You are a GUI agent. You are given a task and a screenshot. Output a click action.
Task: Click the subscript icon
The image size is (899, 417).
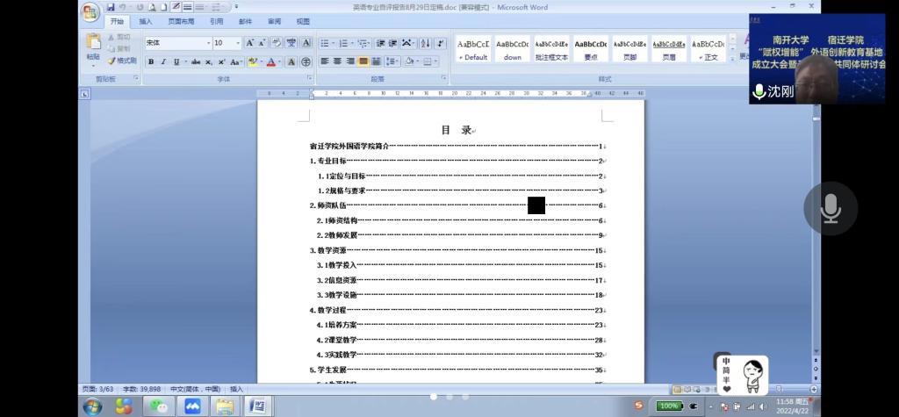[x=210, y=61]
